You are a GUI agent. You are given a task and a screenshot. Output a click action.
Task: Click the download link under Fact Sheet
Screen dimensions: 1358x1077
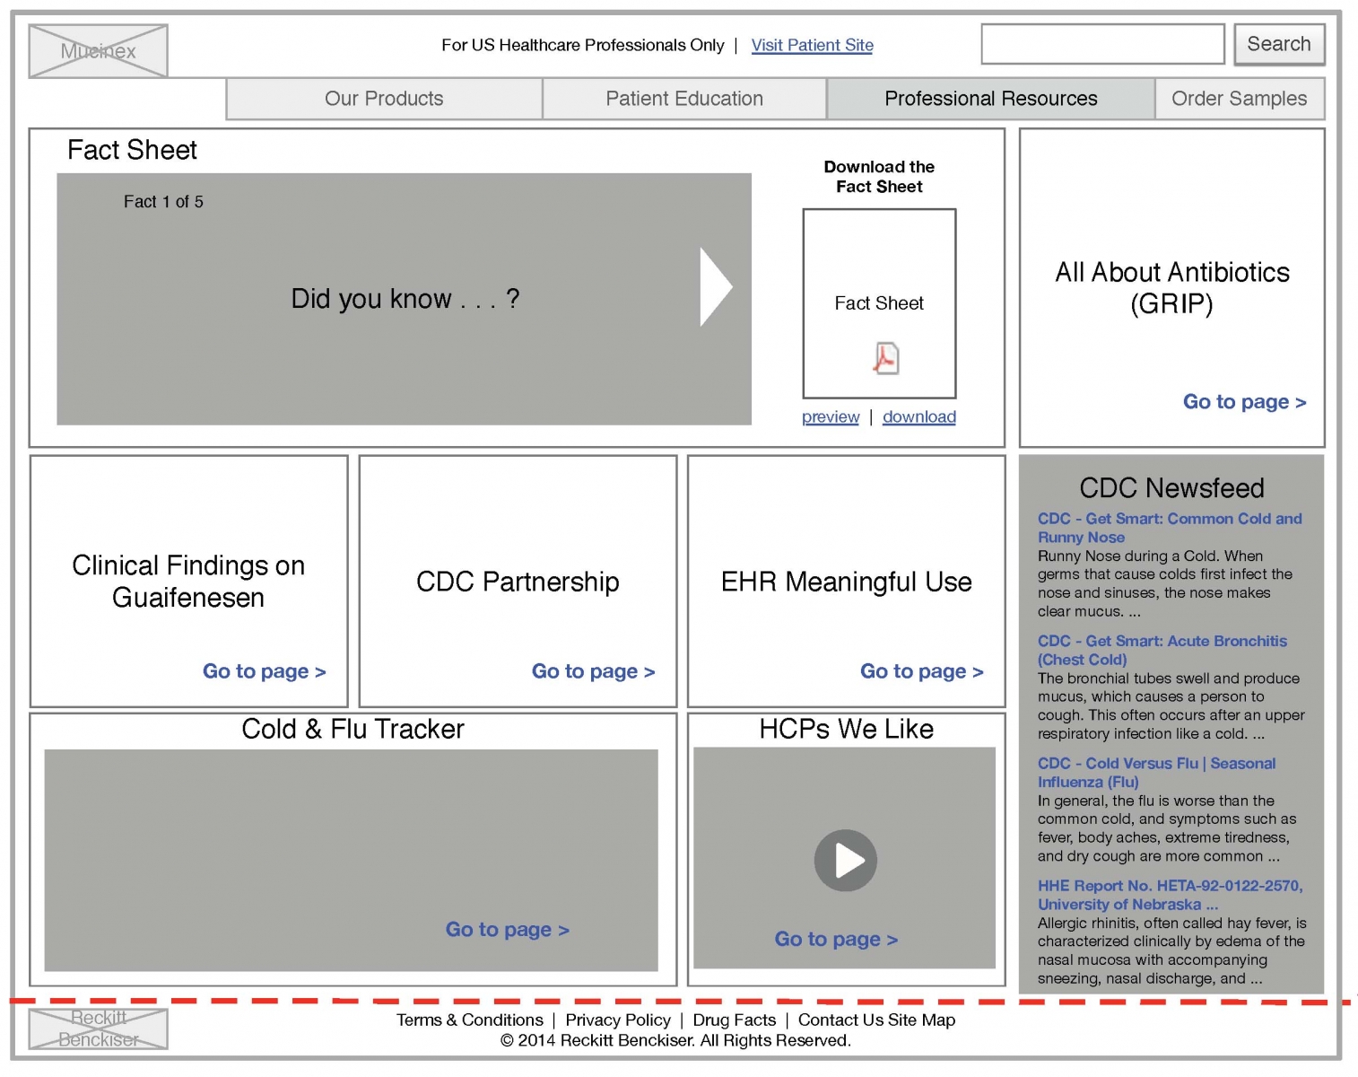pyautogui.click(x=919, y=416)
